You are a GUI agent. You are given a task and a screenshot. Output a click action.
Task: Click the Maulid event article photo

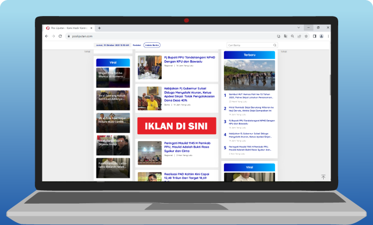150,153
